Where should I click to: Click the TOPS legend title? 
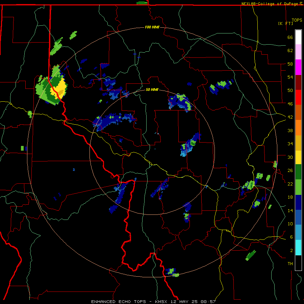(x=297, y=20)
